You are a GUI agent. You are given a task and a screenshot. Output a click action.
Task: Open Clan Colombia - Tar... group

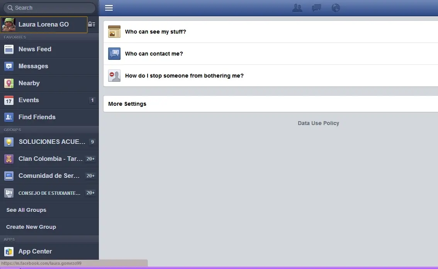(x=49, y=159)
